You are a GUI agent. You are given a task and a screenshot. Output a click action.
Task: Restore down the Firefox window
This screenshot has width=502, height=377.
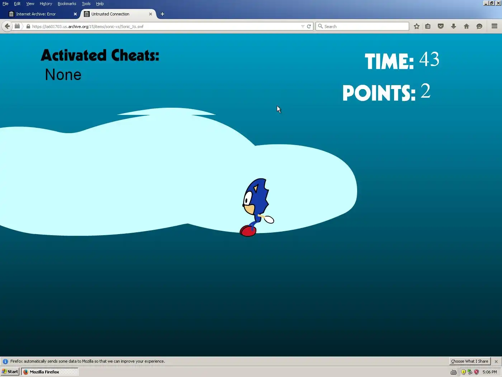[x=492, y=3]
